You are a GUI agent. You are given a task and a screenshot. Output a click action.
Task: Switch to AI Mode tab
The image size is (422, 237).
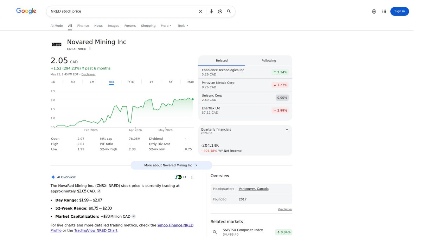coord(57,26)
